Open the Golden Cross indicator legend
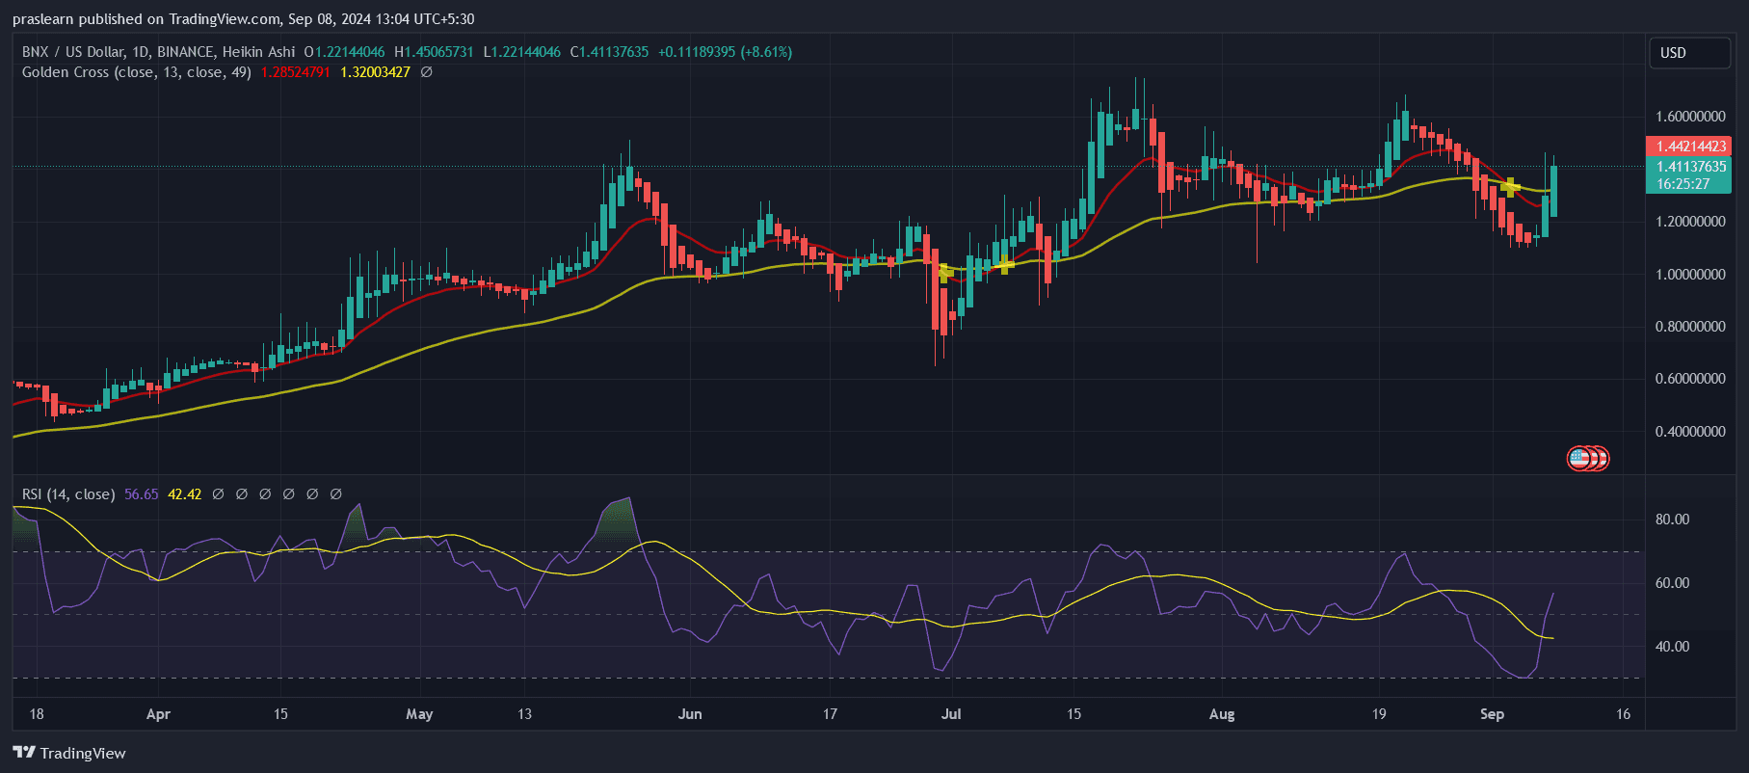Viewport: 1749px width, 773px height. [137, 72]
